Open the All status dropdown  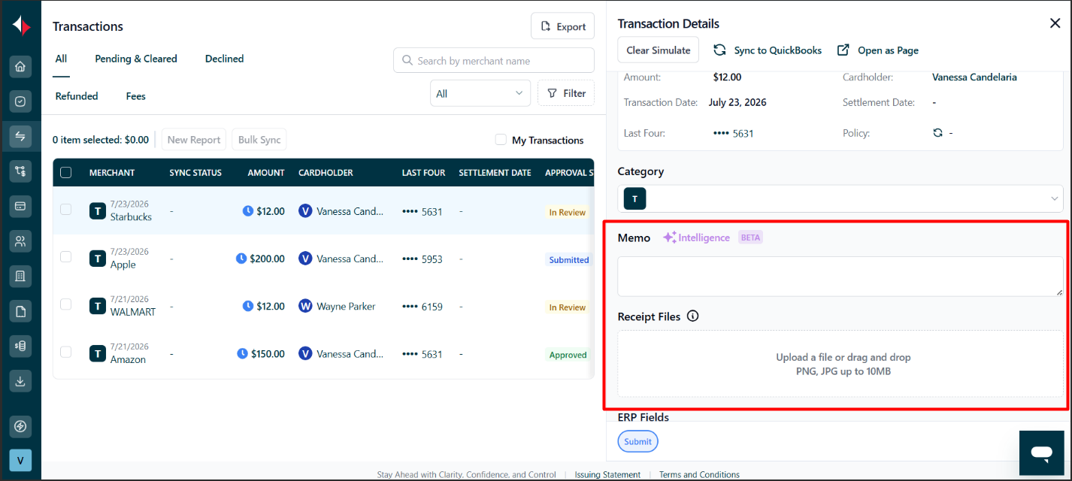coord(480,93)
